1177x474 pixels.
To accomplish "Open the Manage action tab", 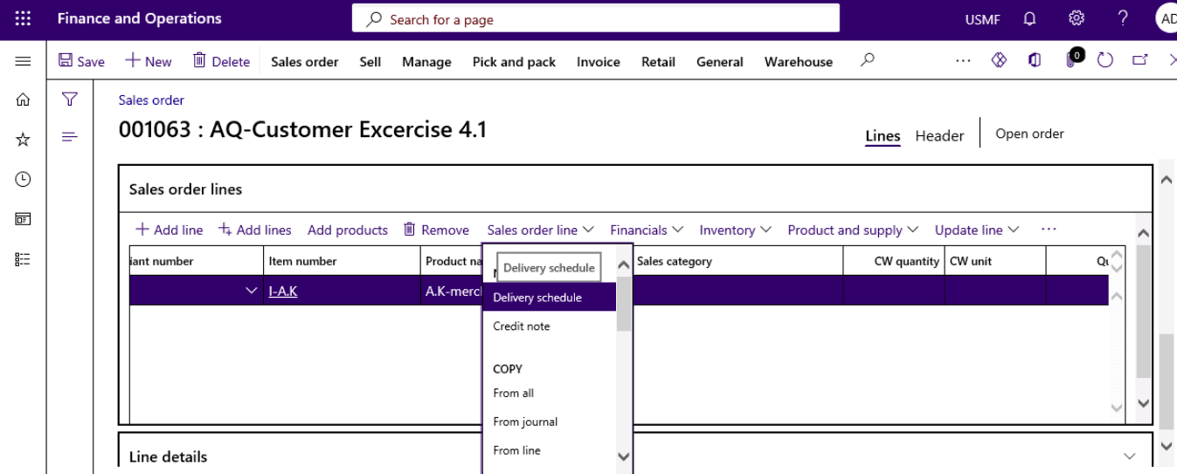I will click(426, 62).
